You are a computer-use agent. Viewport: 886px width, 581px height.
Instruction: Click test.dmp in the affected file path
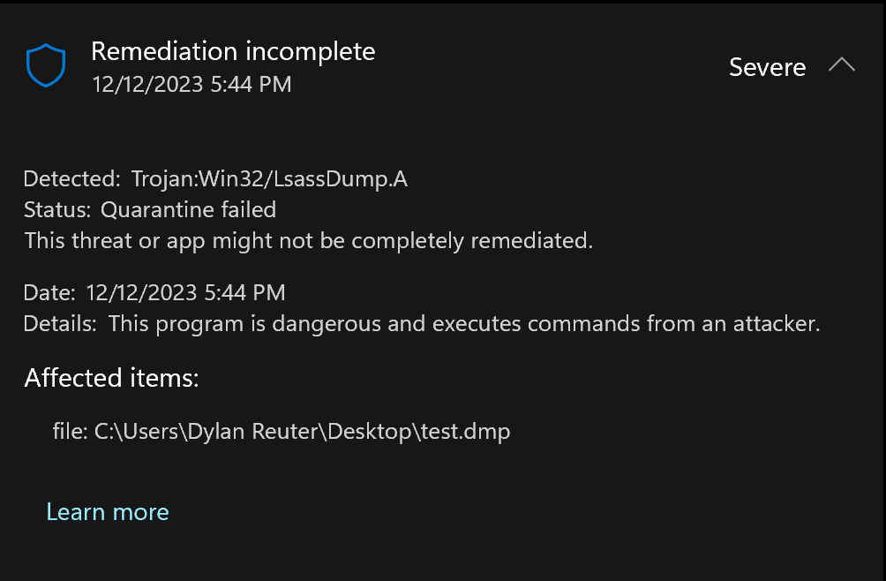coord(476,433)
